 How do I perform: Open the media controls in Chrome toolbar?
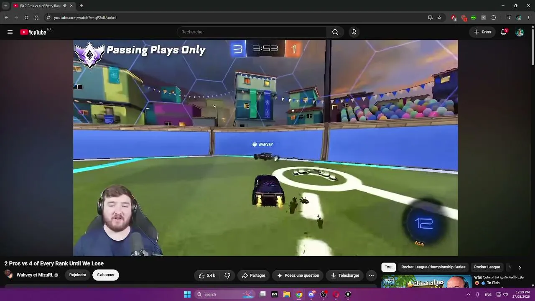(x=508, y=18)
